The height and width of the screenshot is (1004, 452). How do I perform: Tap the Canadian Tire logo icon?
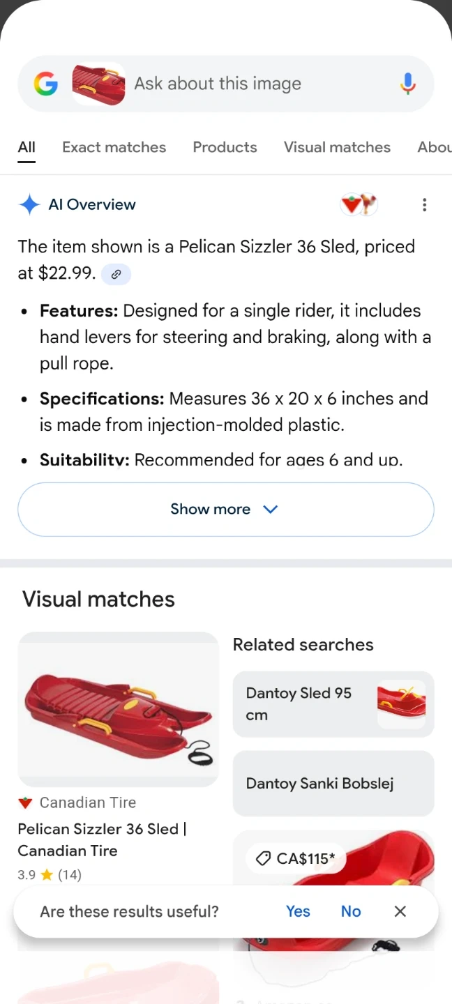click(26, 803)
